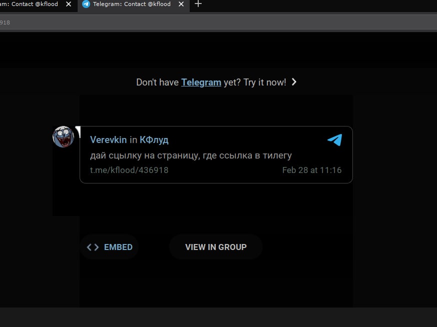Open a new browser tab with the plus icon

coord(198,4)
